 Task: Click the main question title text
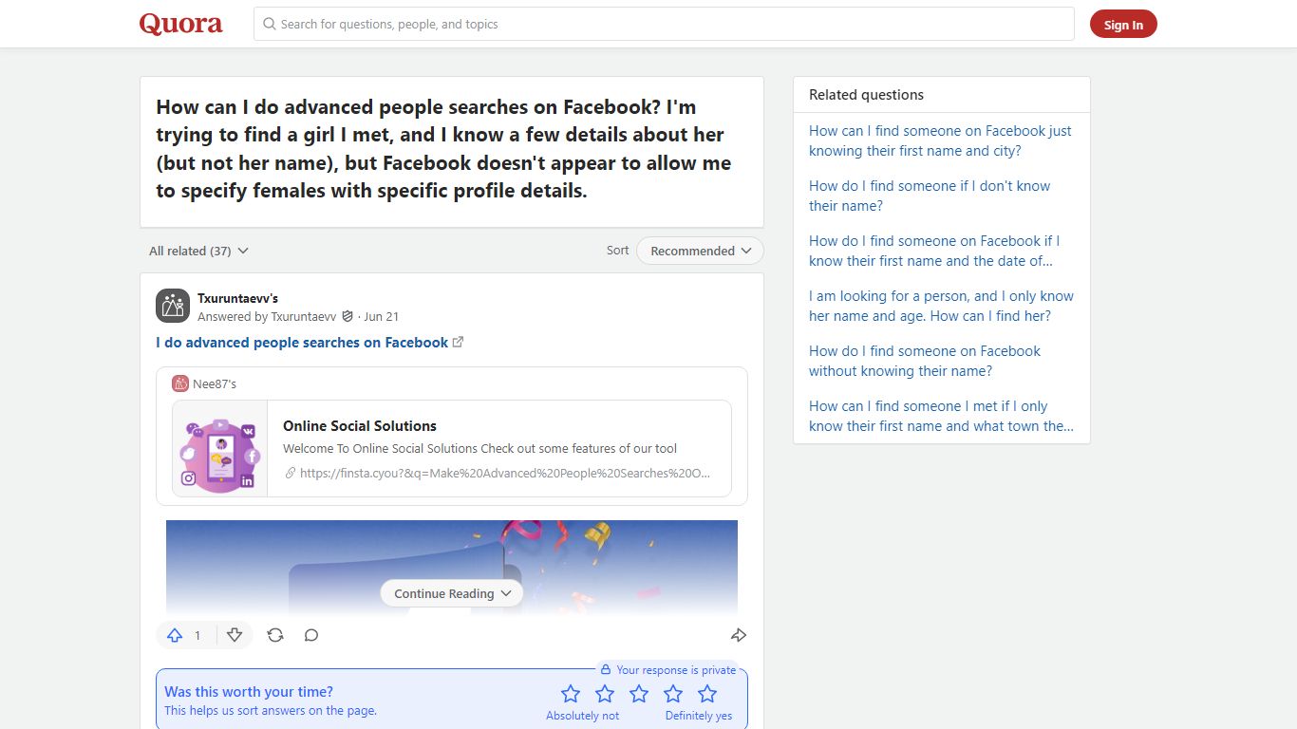(443, 149)
